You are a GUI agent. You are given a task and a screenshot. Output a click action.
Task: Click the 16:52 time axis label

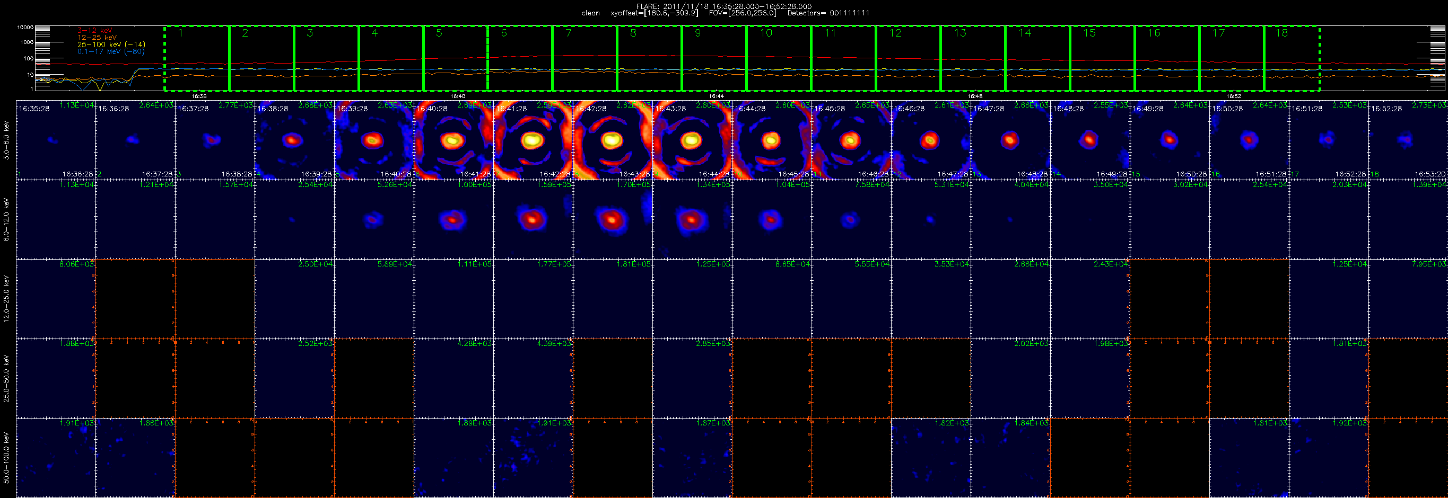(x=1233, y=96)
